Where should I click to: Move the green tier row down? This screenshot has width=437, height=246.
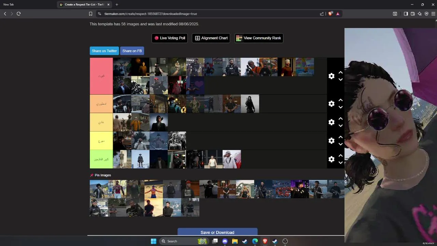(x=340, y=163)
